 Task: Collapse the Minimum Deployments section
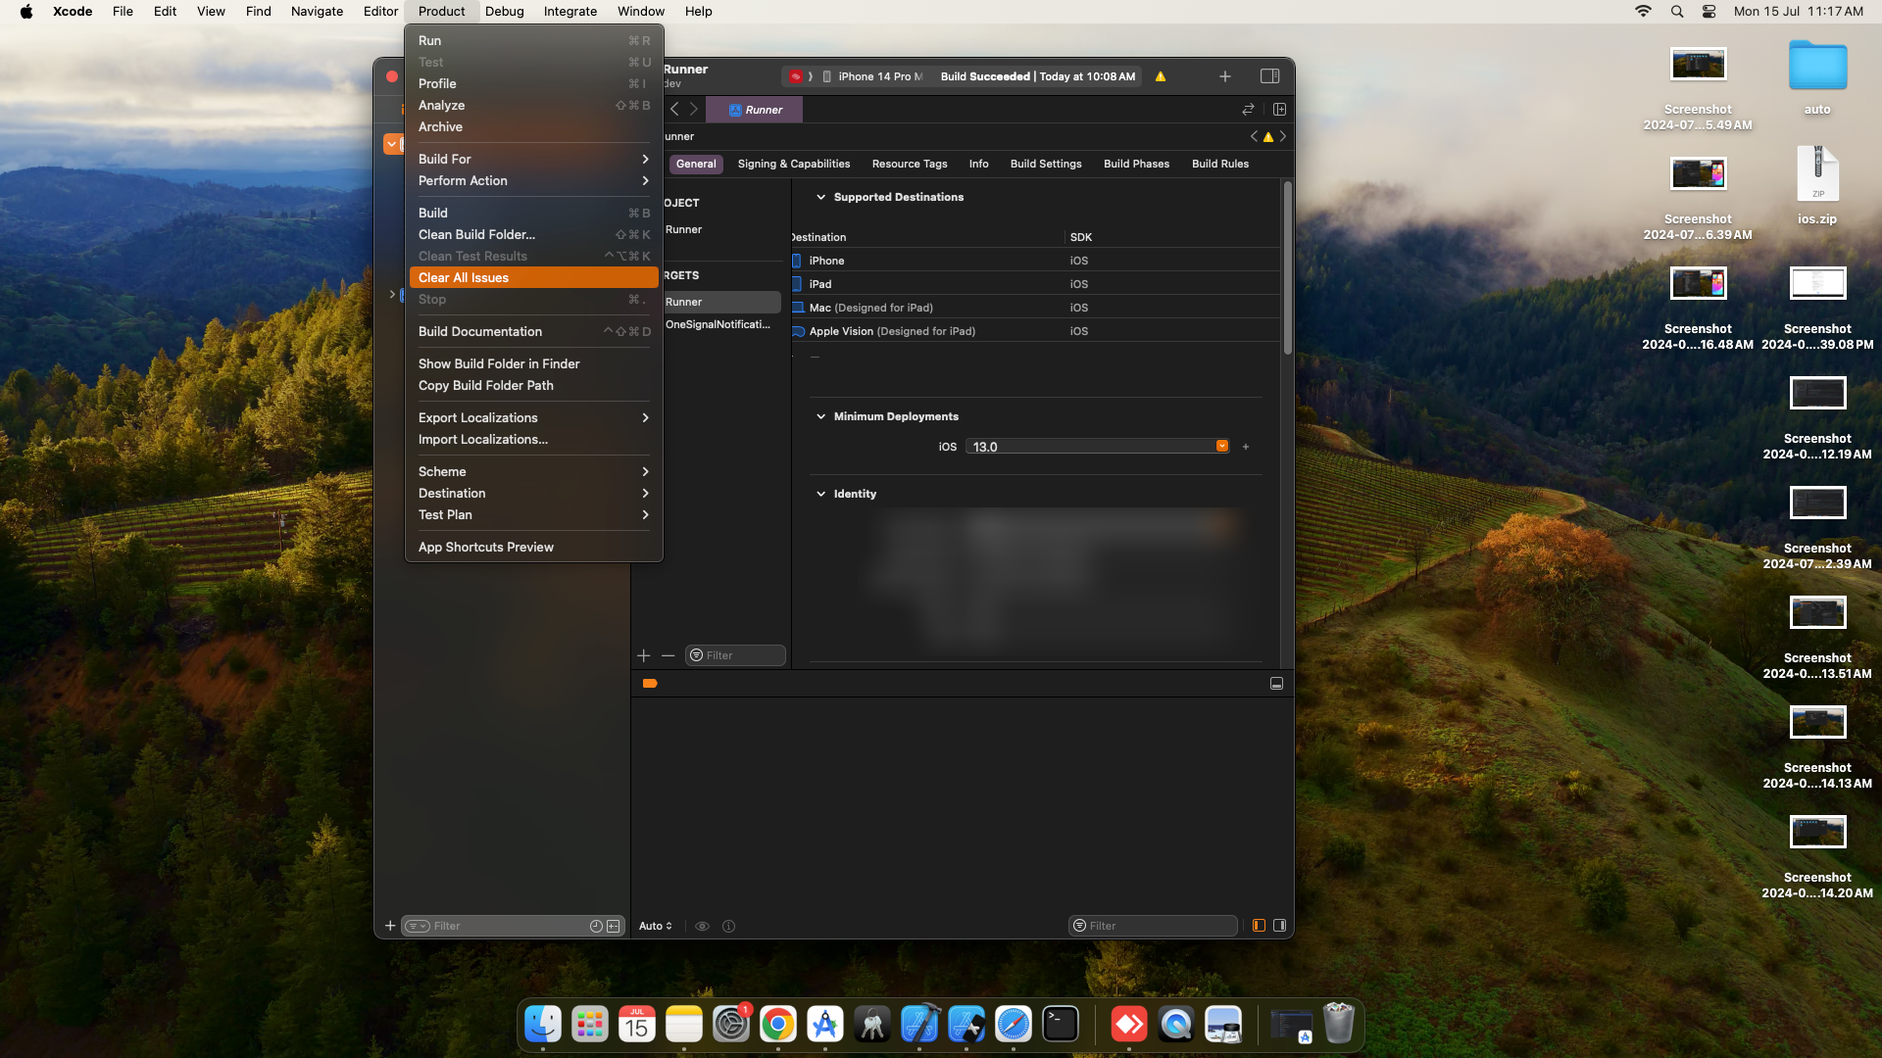[820, 416]
